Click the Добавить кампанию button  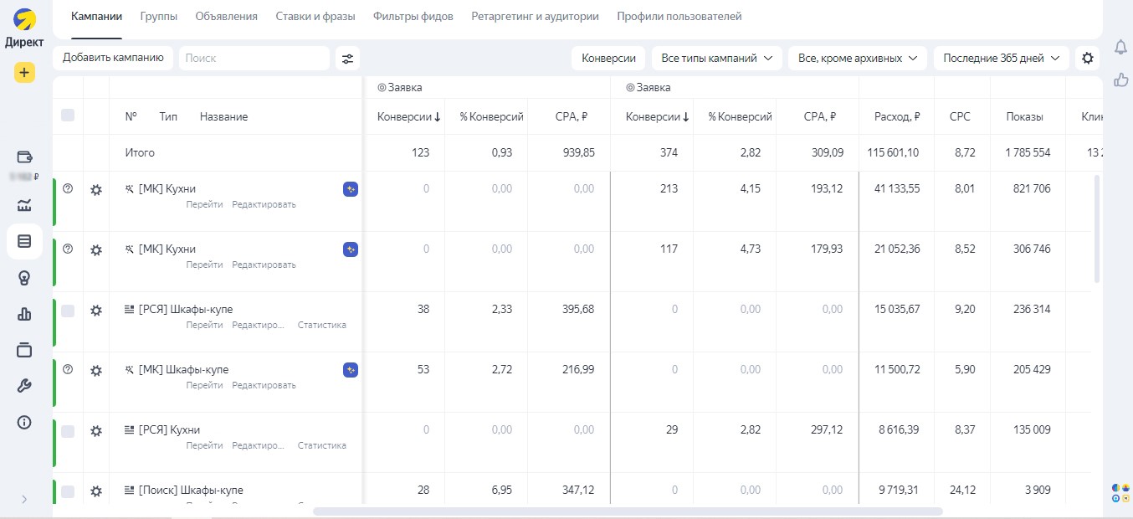(x=113, y=58)
